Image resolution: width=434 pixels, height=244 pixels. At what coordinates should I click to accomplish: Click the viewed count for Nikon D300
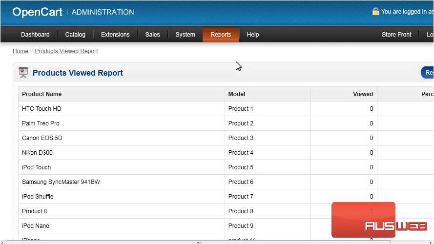tap(372, 153)
